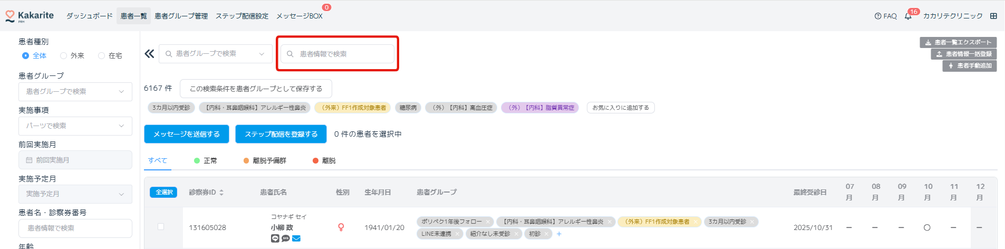Screen dimensions: 1005x249
Task: Click 患者グループ column header
Action: pos(437,193)
